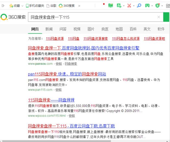Screen dimensions: 170x142
Task: Click the 网盘搜索 link after pansou.com
Action: click(x=71, y=64)
